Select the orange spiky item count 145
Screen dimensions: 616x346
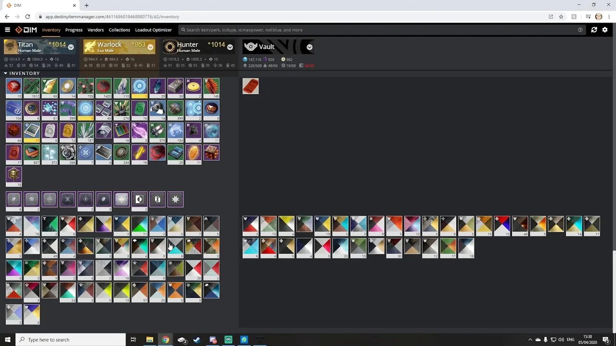point(211,88)
